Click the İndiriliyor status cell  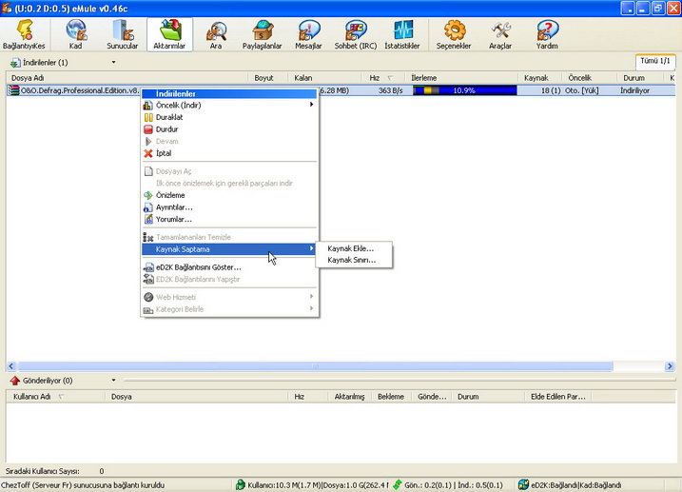(x=634, y=90)
